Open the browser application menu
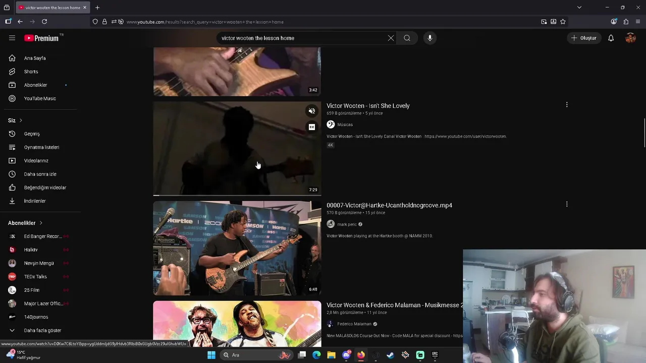 [638, 22]
